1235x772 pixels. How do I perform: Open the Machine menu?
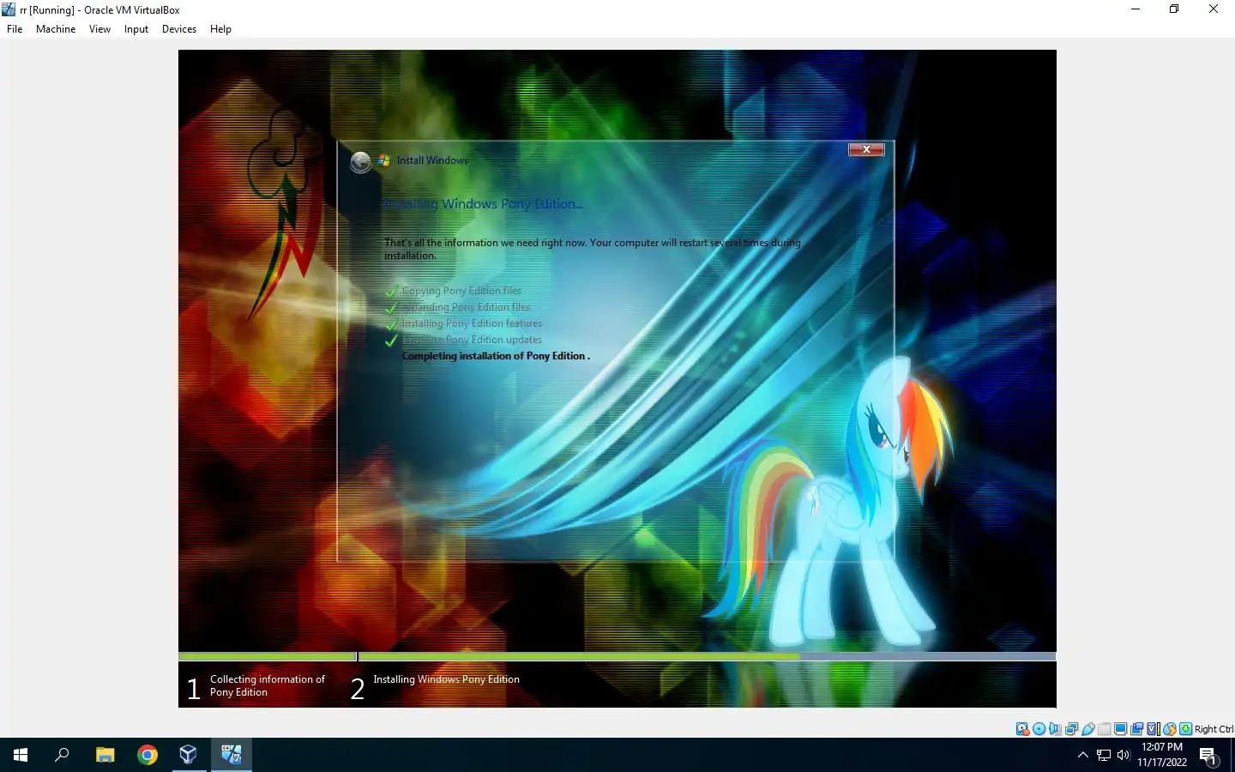click(56, 29)
